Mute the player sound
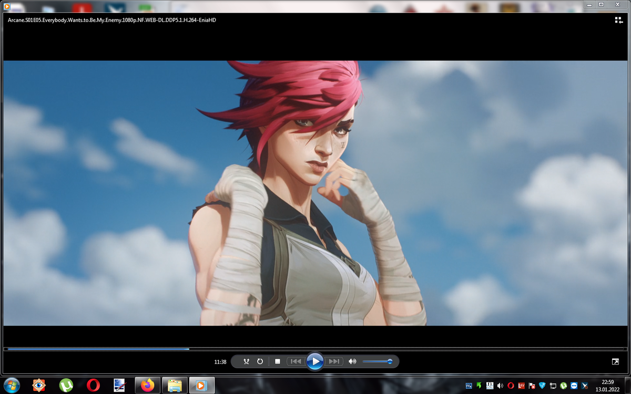 [x=352, y=361]
